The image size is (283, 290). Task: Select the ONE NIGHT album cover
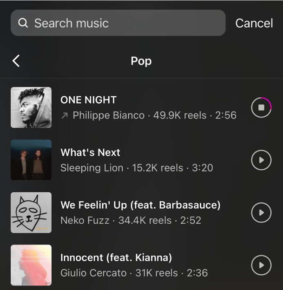tap(31, 108)
